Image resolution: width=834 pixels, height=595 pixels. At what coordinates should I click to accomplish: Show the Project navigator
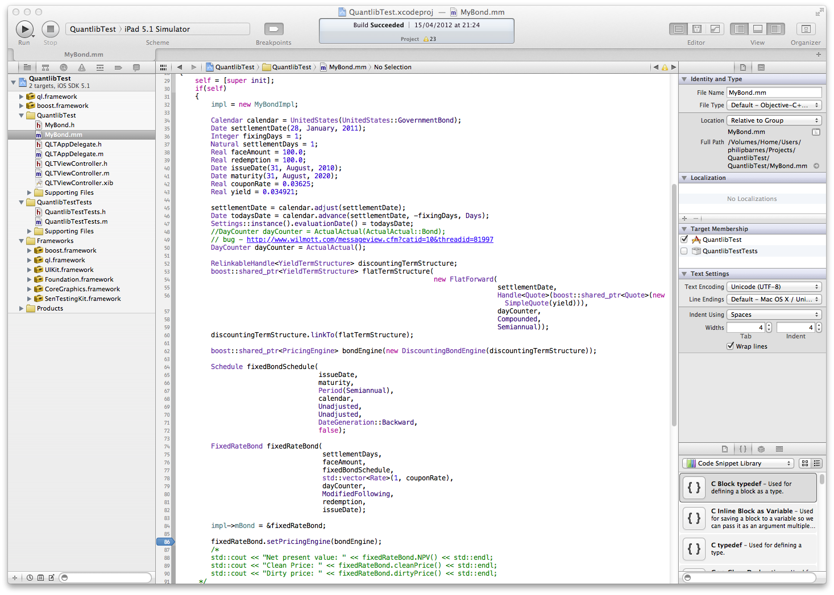(27, 68)
